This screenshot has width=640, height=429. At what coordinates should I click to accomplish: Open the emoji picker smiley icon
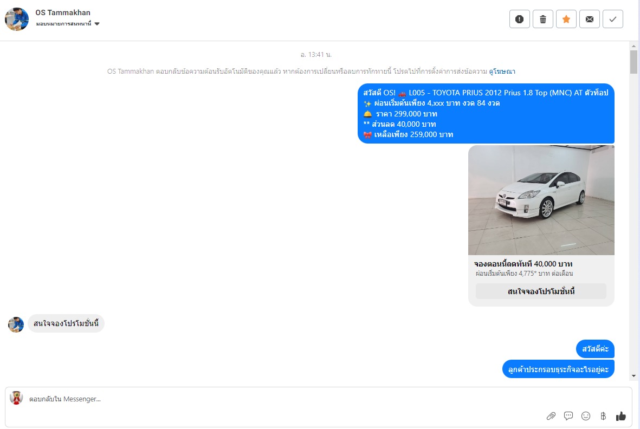click(x=586, y=416)
